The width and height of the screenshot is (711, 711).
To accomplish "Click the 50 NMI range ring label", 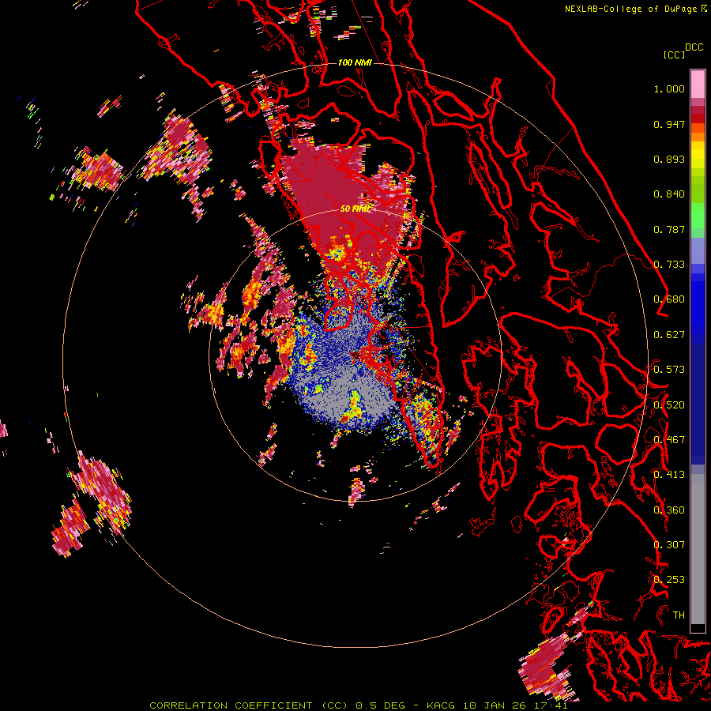I will [x=355, y=209].
